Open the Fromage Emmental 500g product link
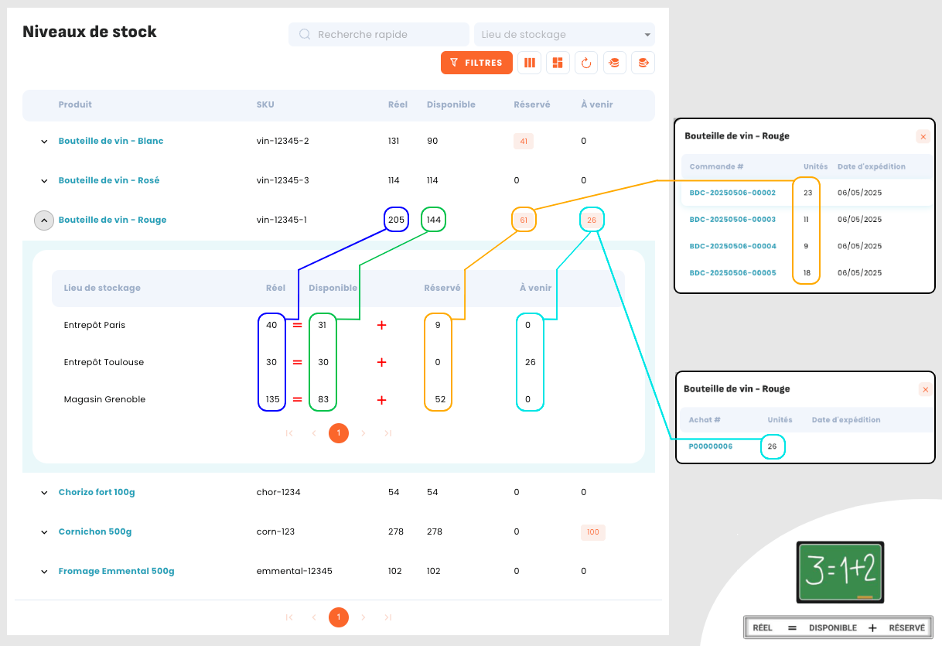 pyautogui.click(x=116, y=571)
